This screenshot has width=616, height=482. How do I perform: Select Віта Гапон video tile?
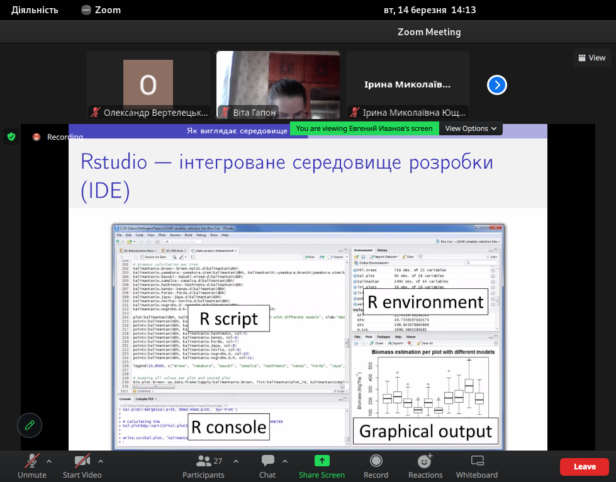pyautogui.click(x=278, y=85)
